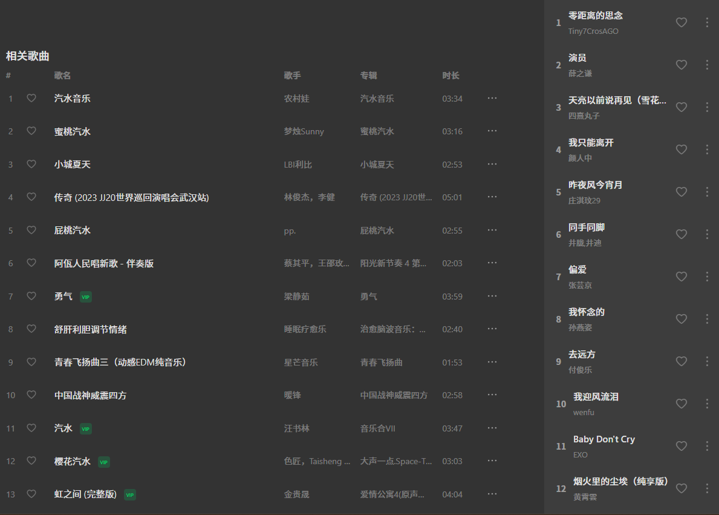Favorite 演员 by 薛之谦 in sidebar
This screenshot has width=719, height=515.
pyautogui.click(x=681, y=65)
